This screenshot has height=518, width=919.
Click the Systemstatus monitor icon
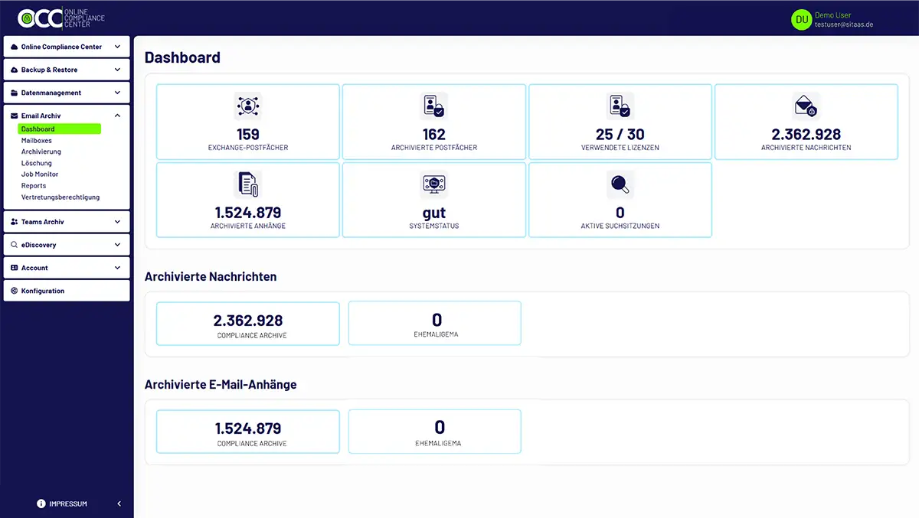(x=433, y=184)
